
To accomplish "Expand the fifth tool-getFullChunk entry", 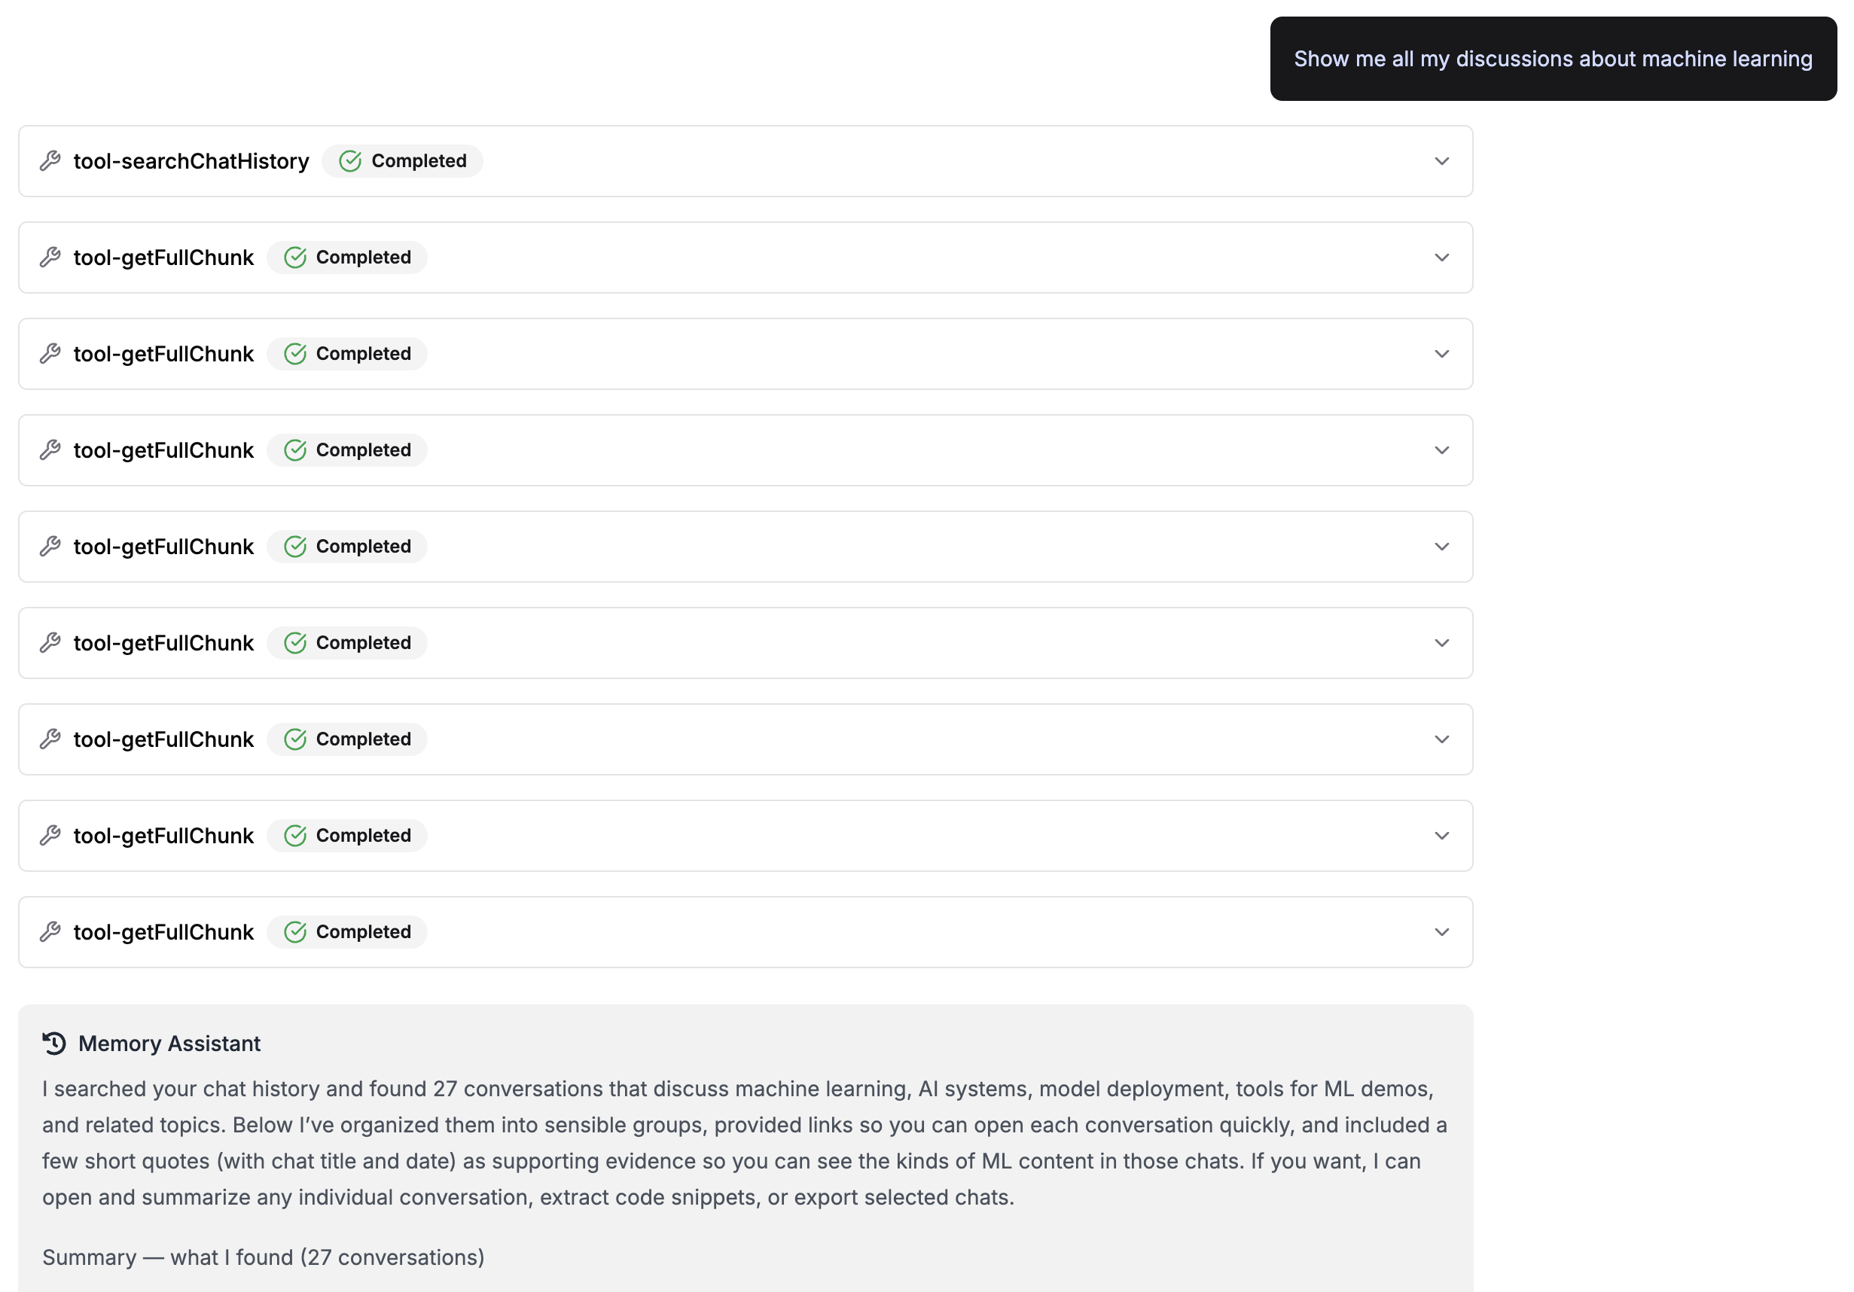I will click(x=1442, y=643).
